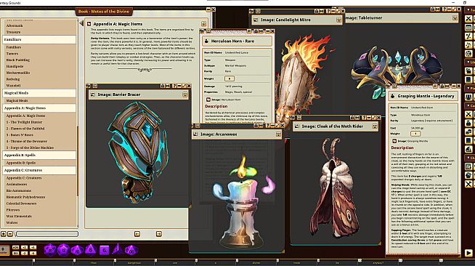Screen dimensions: 475x266
Task: Collapse the Magical Meals section header
Action: [39, 93]
